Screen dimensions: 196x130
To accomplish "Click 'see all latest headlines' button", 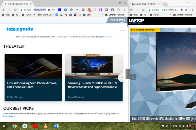I will (x=145, y=30).
